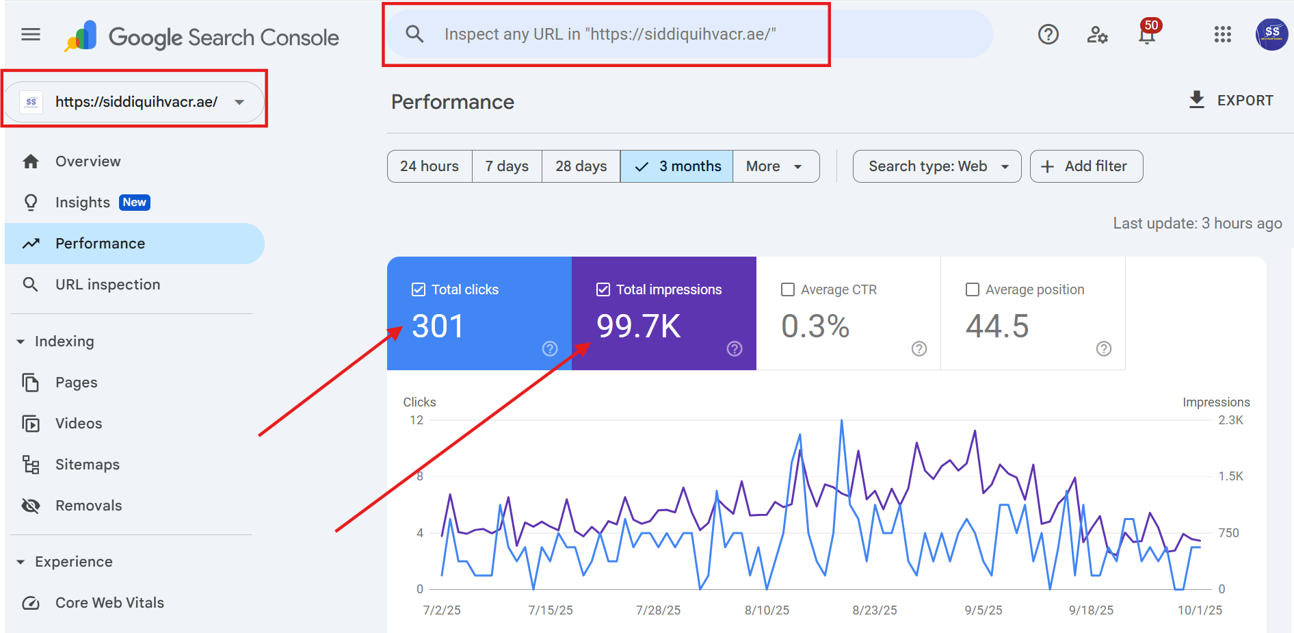Click the Total clicks help icon
The image size is (1294, 633).
point(550,349)
